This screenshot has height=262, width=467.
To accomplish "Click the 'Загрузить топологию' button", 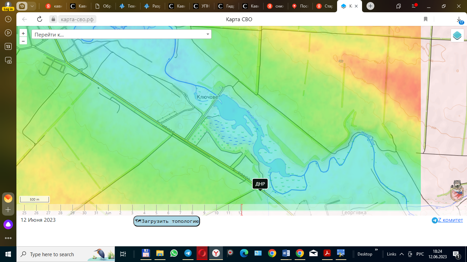I will (x=166, y=221).
